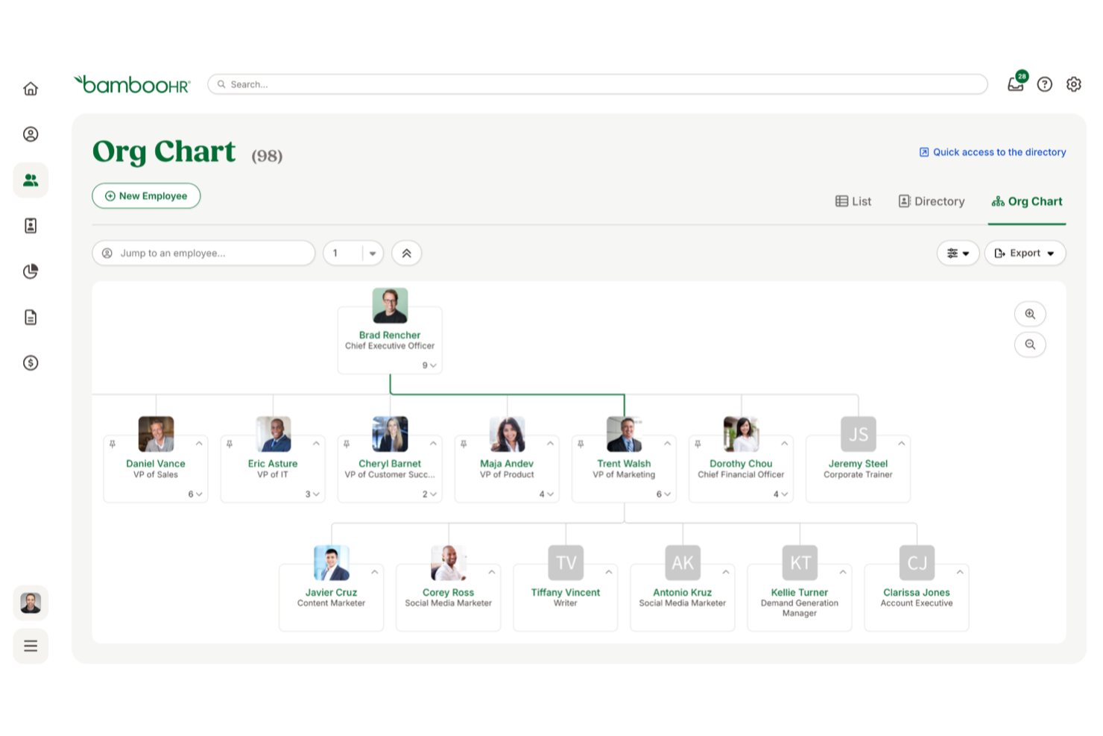Open the notifications inbox
The image size is (1103, 736).
[x=1015, y=84]
